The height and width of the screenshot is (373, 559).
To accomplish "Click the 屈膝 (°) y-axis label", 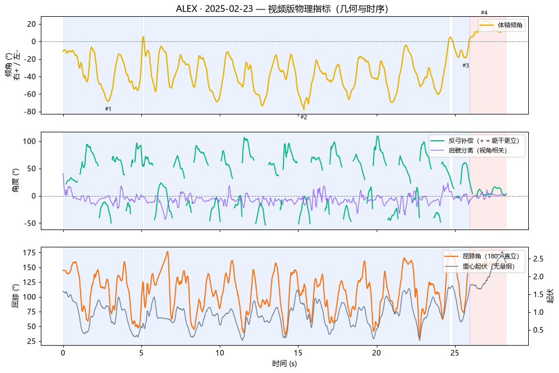I will click(x=16, y=296).
